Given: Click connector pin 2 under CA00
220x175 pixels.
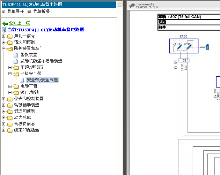Looking at the screenshot, I should pyautogui.click(x=184, y=60).
